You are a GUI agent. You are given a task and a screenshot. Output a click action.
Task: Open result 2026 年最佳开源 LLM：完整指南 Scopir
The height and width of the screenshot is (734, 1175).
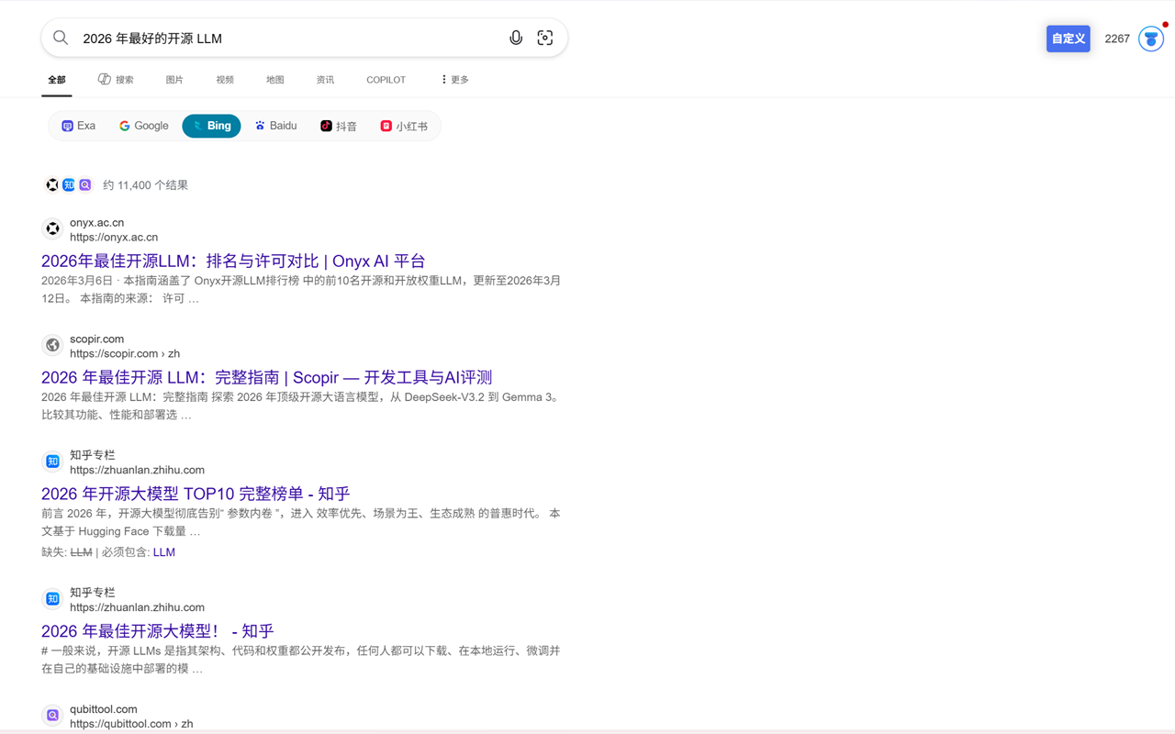pyautogui.click(x=266, y=377)
